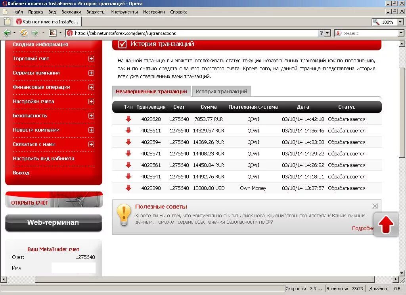Viewport: 406px width, 295px height.
Task: Open the Справка menu
Action: tap(179, 12)
